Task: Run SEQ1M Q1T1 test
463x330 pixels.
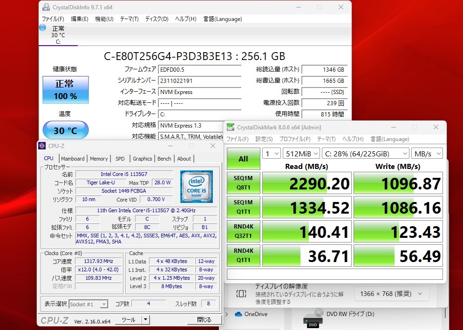Action: click(243, 207)
